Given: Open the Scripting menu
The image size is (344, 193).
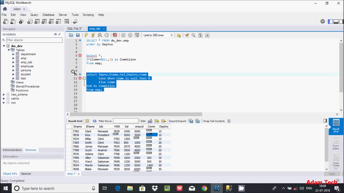Looking at the screenshot, I should [88, 15].
